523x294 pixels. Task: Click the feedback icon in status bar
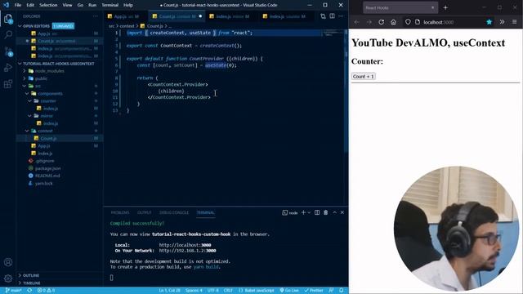point(331,291)
